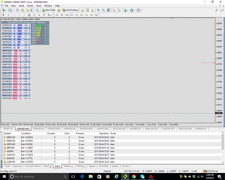Toggle the Data Window panel
The image size is (225, 180).
[x=23, y=10]
